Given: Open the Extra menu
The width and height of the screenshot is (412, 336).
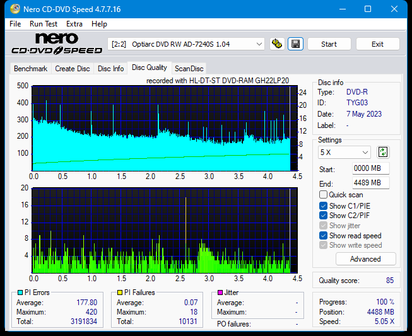Looking at the screenshot, I should [74, 24].
